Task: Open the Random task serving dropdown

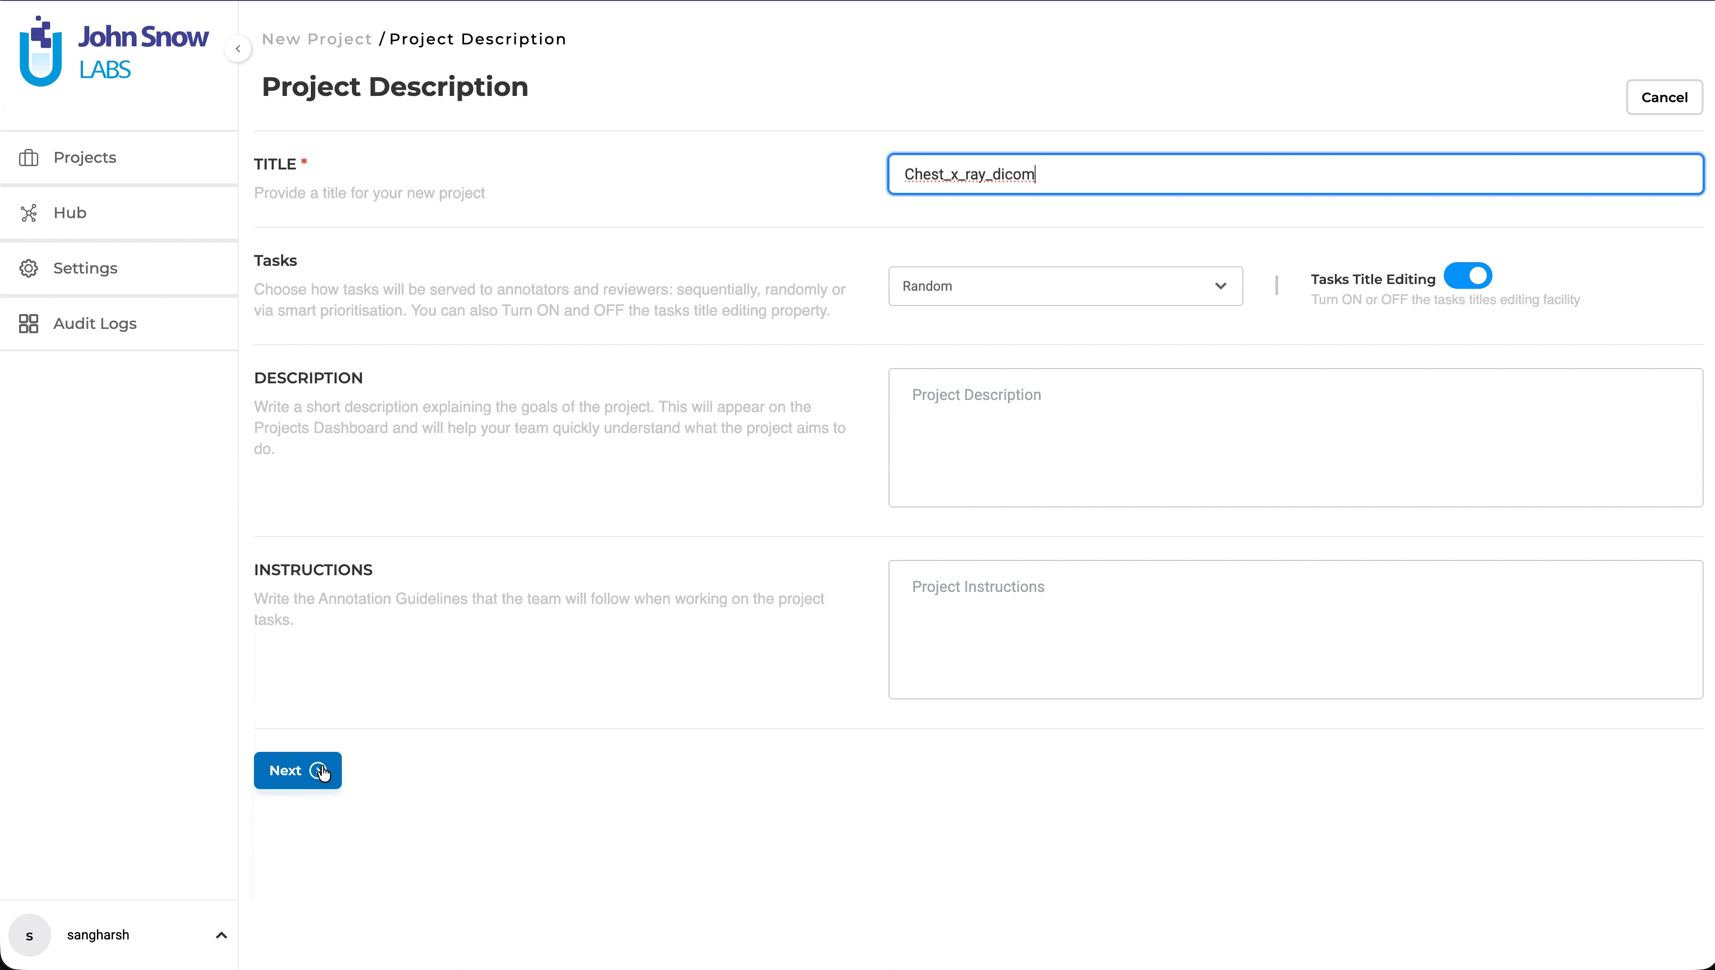Action: click(x=1065, y=286)
